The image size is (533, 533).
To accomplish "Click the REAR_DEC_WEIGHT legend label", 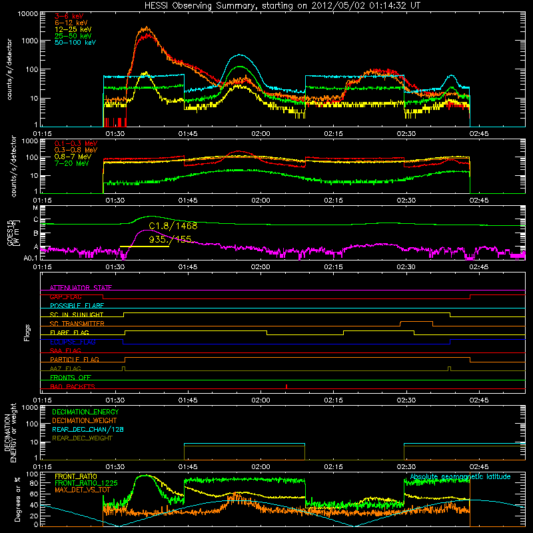I will coord(82,438).
